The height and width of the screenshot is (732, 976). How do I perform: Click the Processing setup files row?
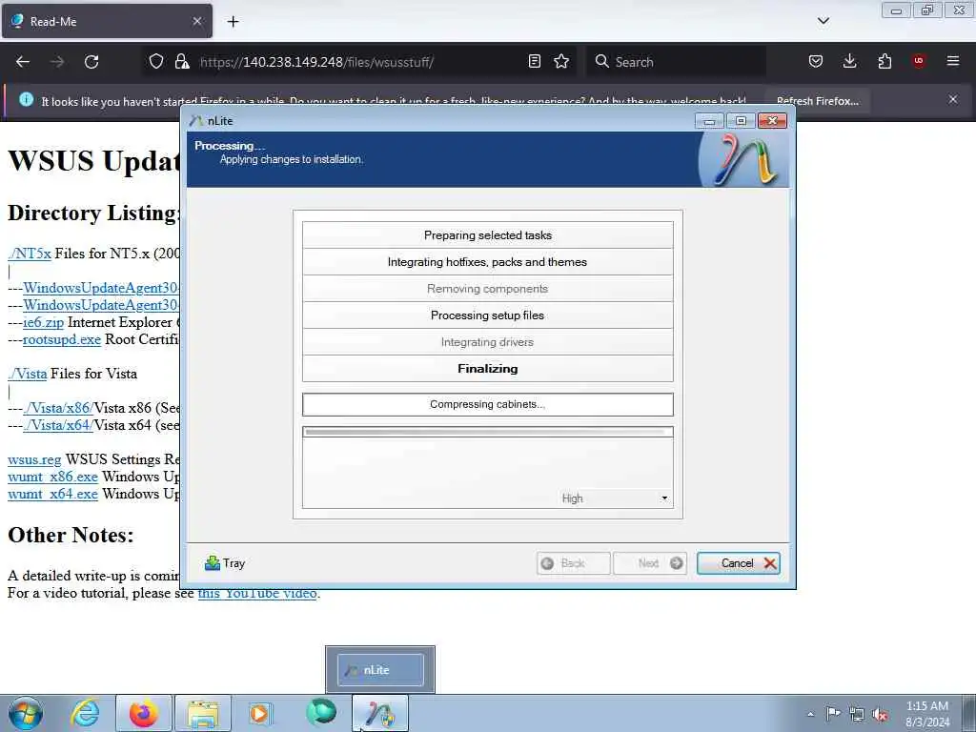(487, 315)
